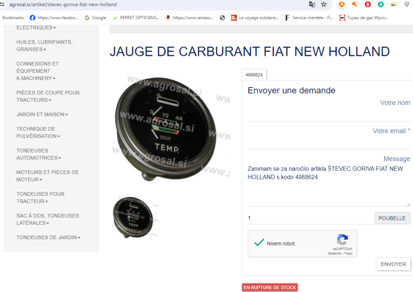Click the Jauge de carburant Fiat New Holland title
The image size is (413, 292).
pos(249,52)
